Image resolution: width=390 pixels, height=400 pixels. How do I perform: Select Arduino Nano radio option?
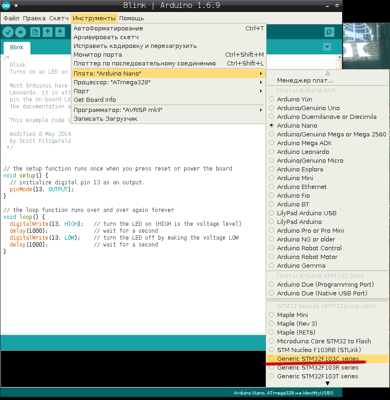[x=328, y=125]
